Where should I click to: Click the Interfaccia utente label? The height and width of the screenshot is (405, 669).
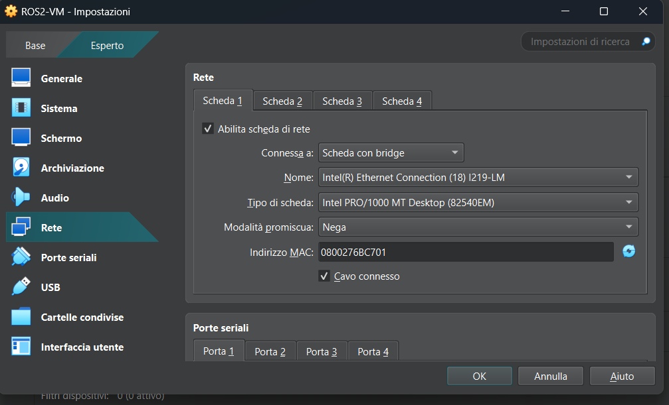coord(82,347)
